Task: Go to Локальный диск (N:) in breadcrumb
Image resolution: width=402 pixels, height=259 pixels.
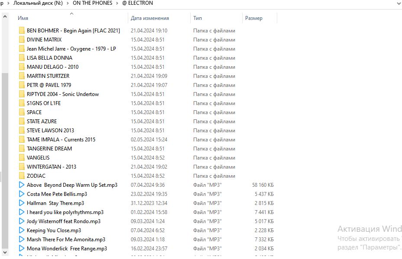Action: click(38, 3)
